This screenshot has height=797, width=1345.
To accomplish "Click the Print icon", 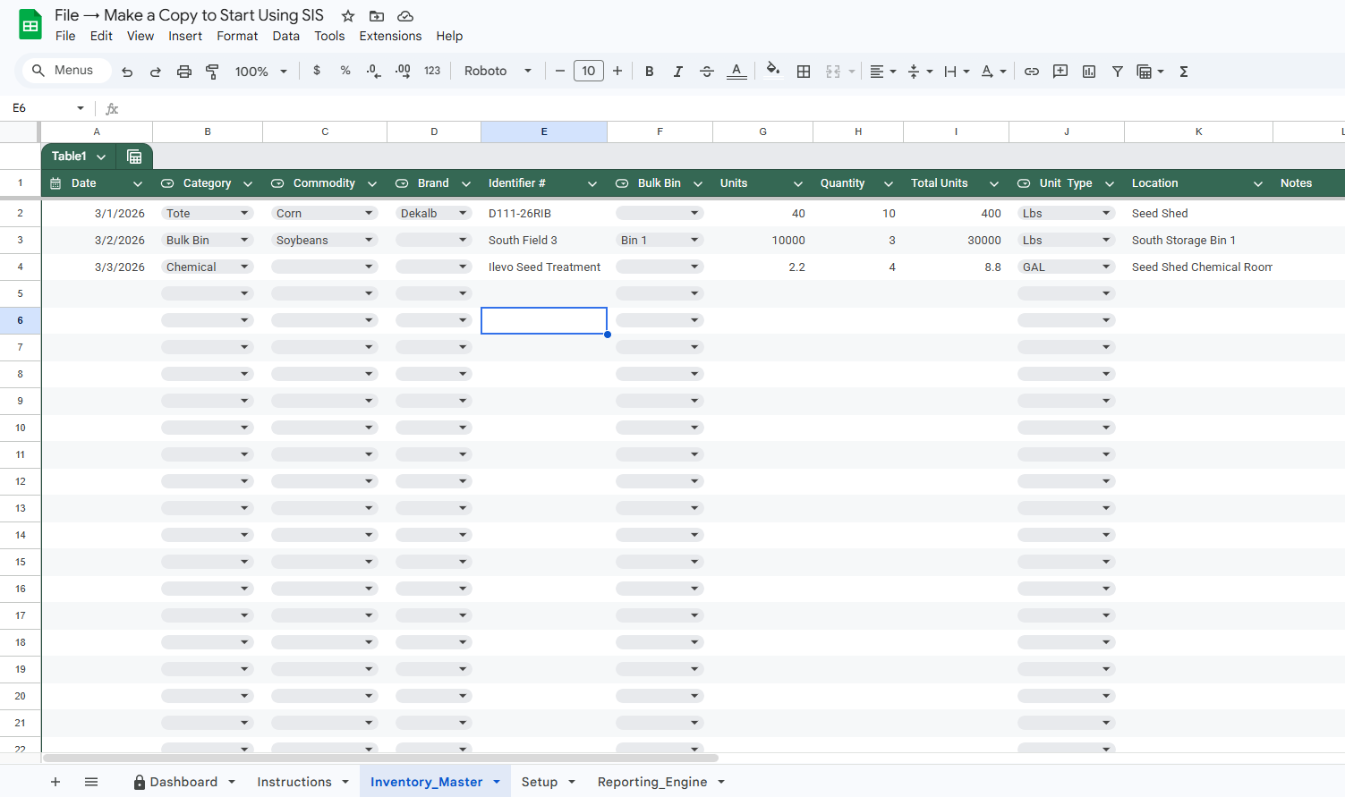I will click(183, 72).
